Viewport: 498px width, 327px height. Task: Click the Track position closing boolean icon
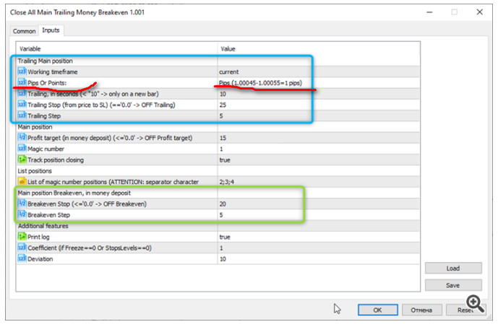coord(22,160)
